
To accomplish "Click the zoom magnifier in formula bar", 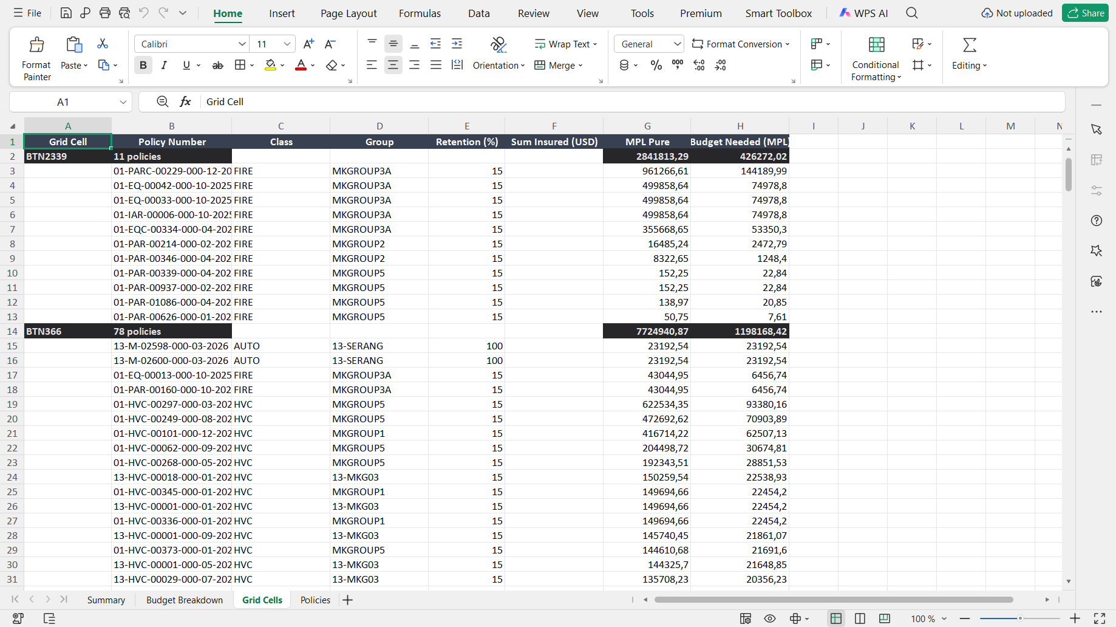I will [162, 101].
